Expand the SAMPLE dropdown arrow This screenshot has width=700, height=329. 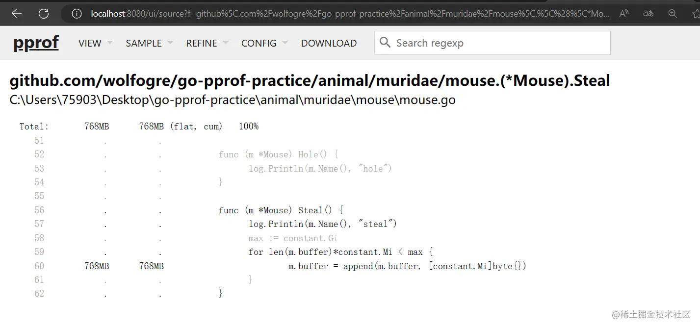[x=170, y=43]
